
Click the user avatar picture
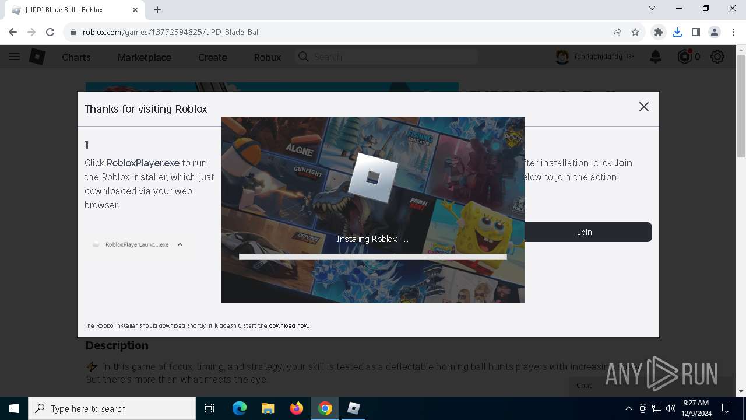pyautogui.click(x=562, y=57)
